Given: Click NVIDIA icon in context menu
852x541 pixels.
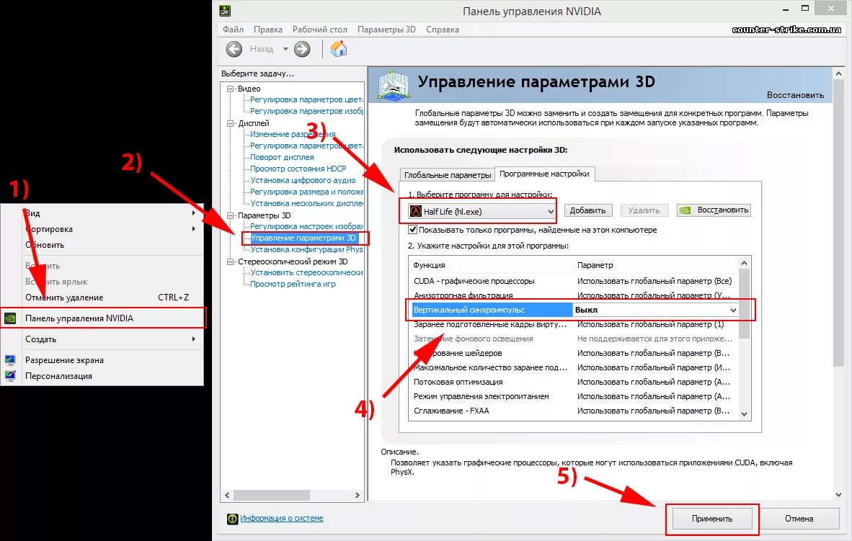Looking at the screenshot, I should [10, 318].
